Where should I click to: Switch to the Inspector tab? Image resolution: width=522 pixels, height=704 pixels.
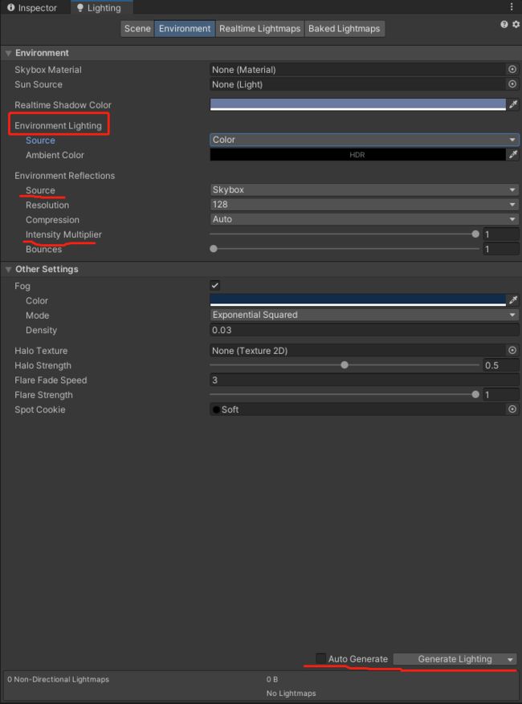[x=32, y=8]
